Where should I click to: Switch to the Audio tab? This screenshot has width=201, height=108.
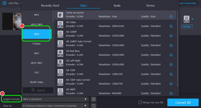click(x=117, y=6)
